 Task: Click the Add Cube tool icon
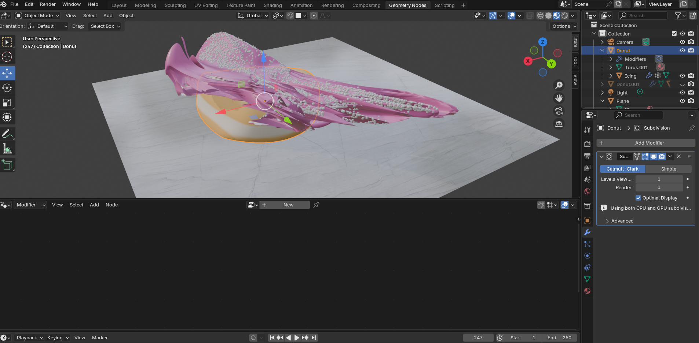[x=7, y=165]
